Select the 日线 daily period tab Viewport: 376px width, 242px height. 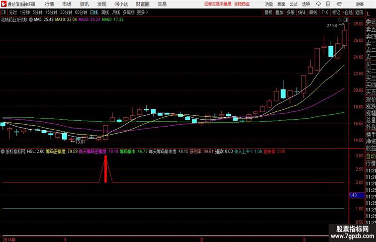(94, 12)
